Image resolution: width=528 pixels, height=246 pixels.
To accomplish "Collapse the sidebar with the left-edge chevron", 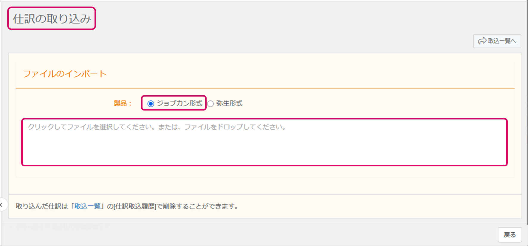I will (x=2, y=204).
